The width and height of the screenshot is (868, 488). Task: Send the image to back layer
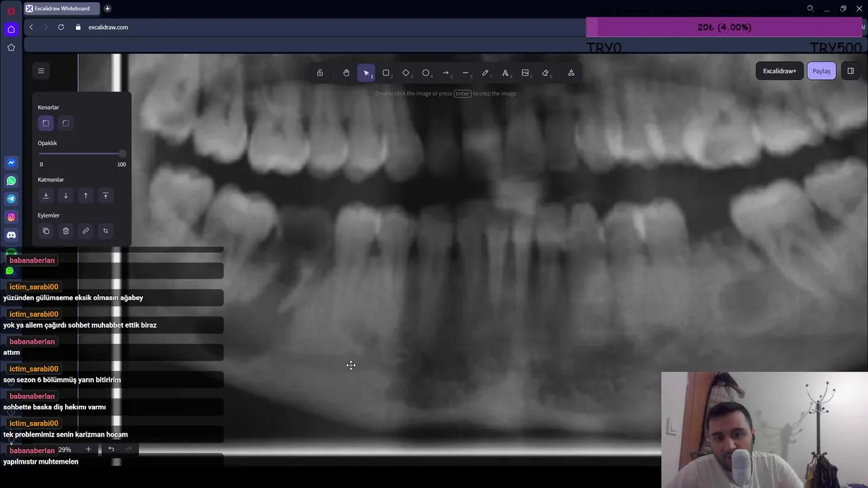point(46,195)
